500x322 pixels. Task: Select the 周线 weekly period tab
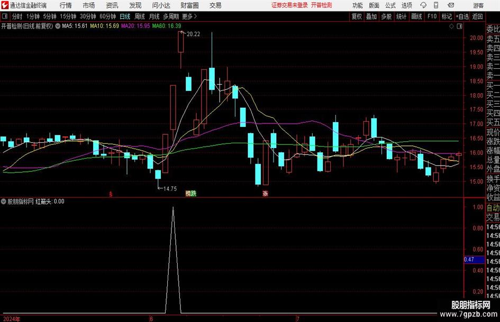click(x=140, y=16)
